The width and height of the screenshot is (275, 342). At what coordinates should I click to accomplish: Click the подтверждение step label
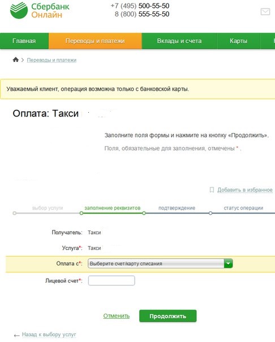point(177,208)
